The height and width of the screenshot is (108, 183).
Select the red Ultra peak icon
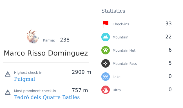[106, 90]
